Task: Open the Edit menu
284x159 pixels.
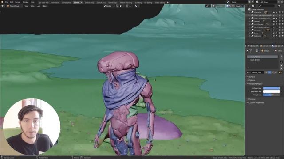Action: [x=12, y=2]
